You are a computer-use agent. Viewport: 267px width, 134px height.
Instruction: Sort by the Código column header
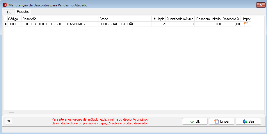pyautogui.click(x=15, y=19)
